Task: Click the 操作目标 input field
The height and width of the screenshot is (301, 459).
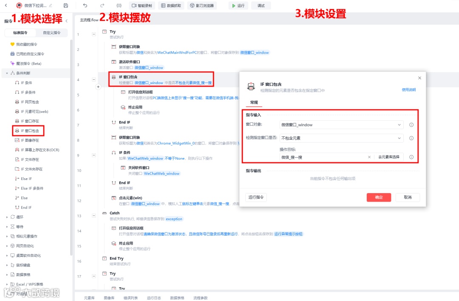Action: pos(323,157)
